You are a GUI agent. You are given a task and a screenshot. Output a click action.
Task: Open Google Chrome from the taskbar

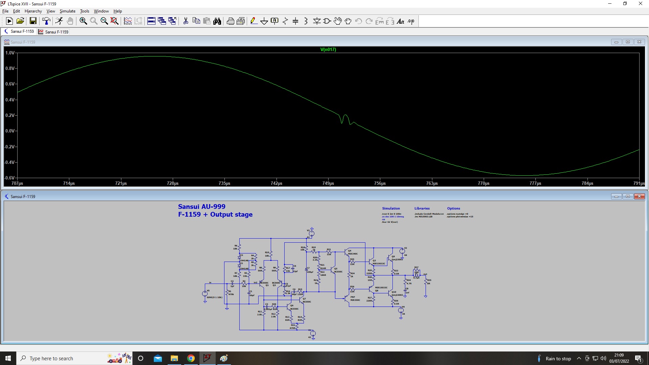(191, 358)
